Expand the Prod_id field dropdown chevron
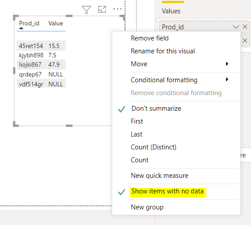The image size is (251, 225). click(x=236, y=27)
